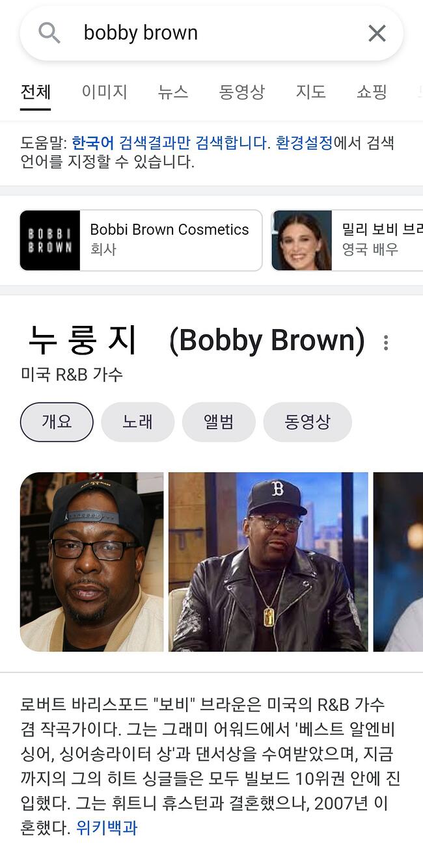Select the 개요 chip
Viewport: 423px width, 852px height.
point(57,422)
